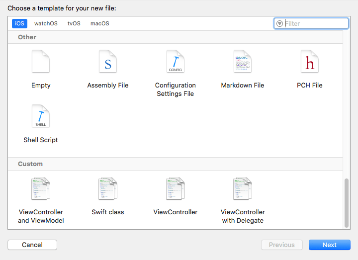
Task: Select the Shell Script template icon
Action: point(41,116)
